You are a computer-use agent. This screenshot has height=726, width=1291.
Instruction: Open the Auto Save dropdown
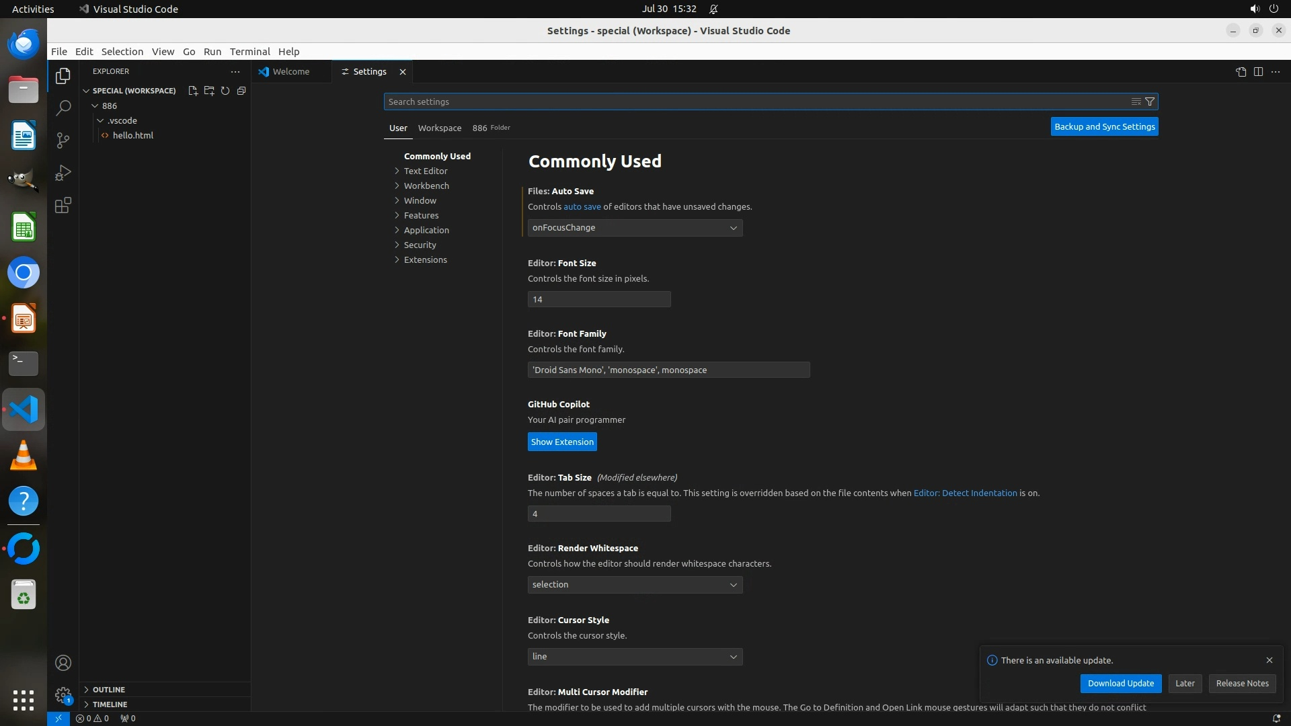635,228
